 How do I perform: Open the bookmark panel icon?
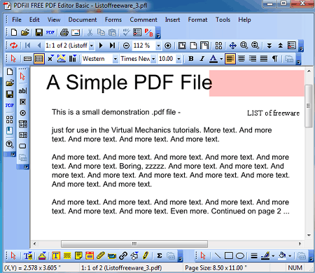(9, 131)
